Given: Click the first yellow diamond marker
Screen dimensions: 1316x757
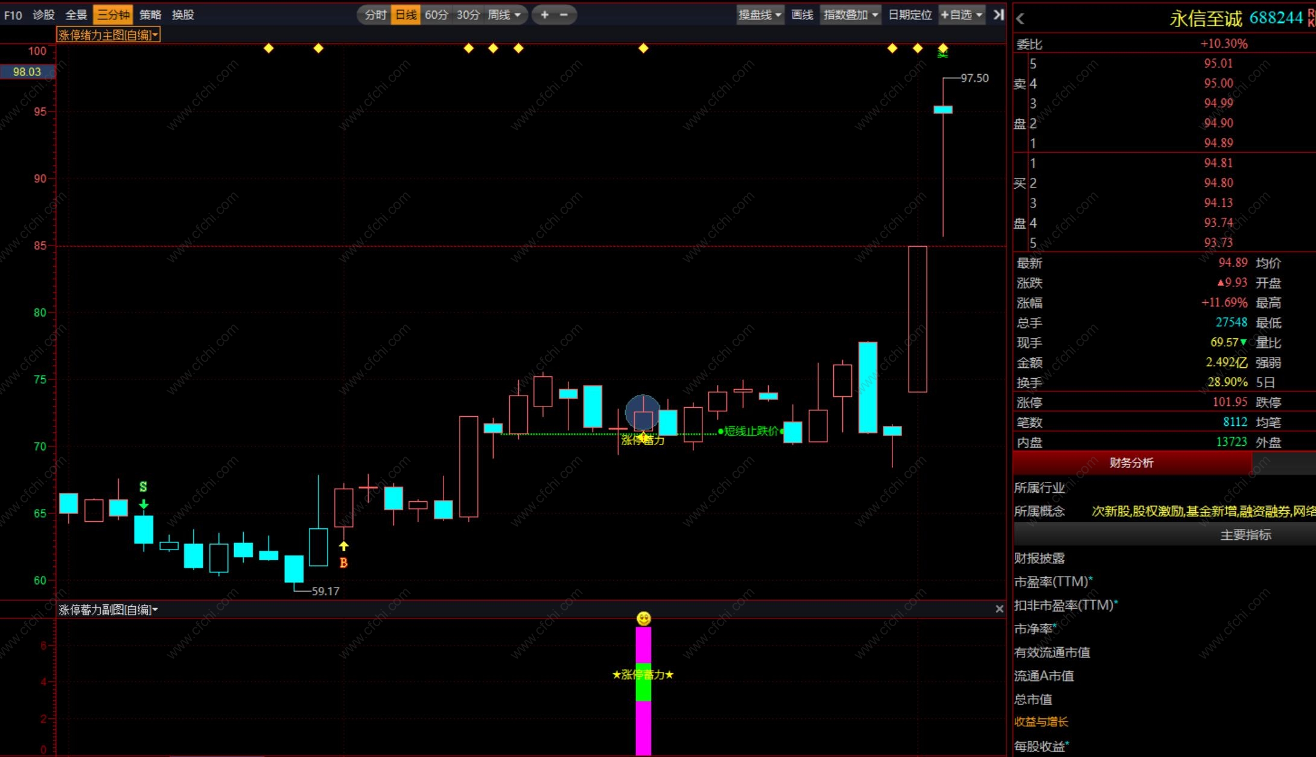Looking at the screenshot, I should click(269, 48).
